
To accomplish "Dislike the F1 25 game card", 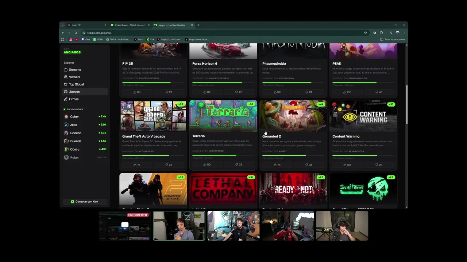I will 169,92.
